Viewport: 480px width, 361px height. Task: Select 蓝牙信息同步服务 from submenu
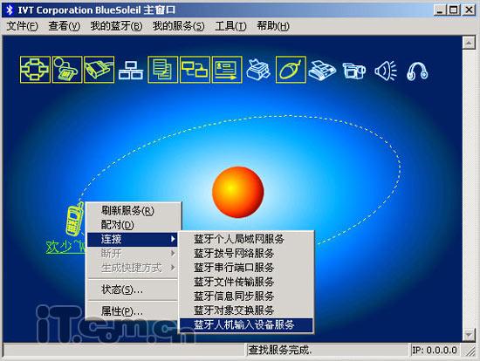[246, 296]
